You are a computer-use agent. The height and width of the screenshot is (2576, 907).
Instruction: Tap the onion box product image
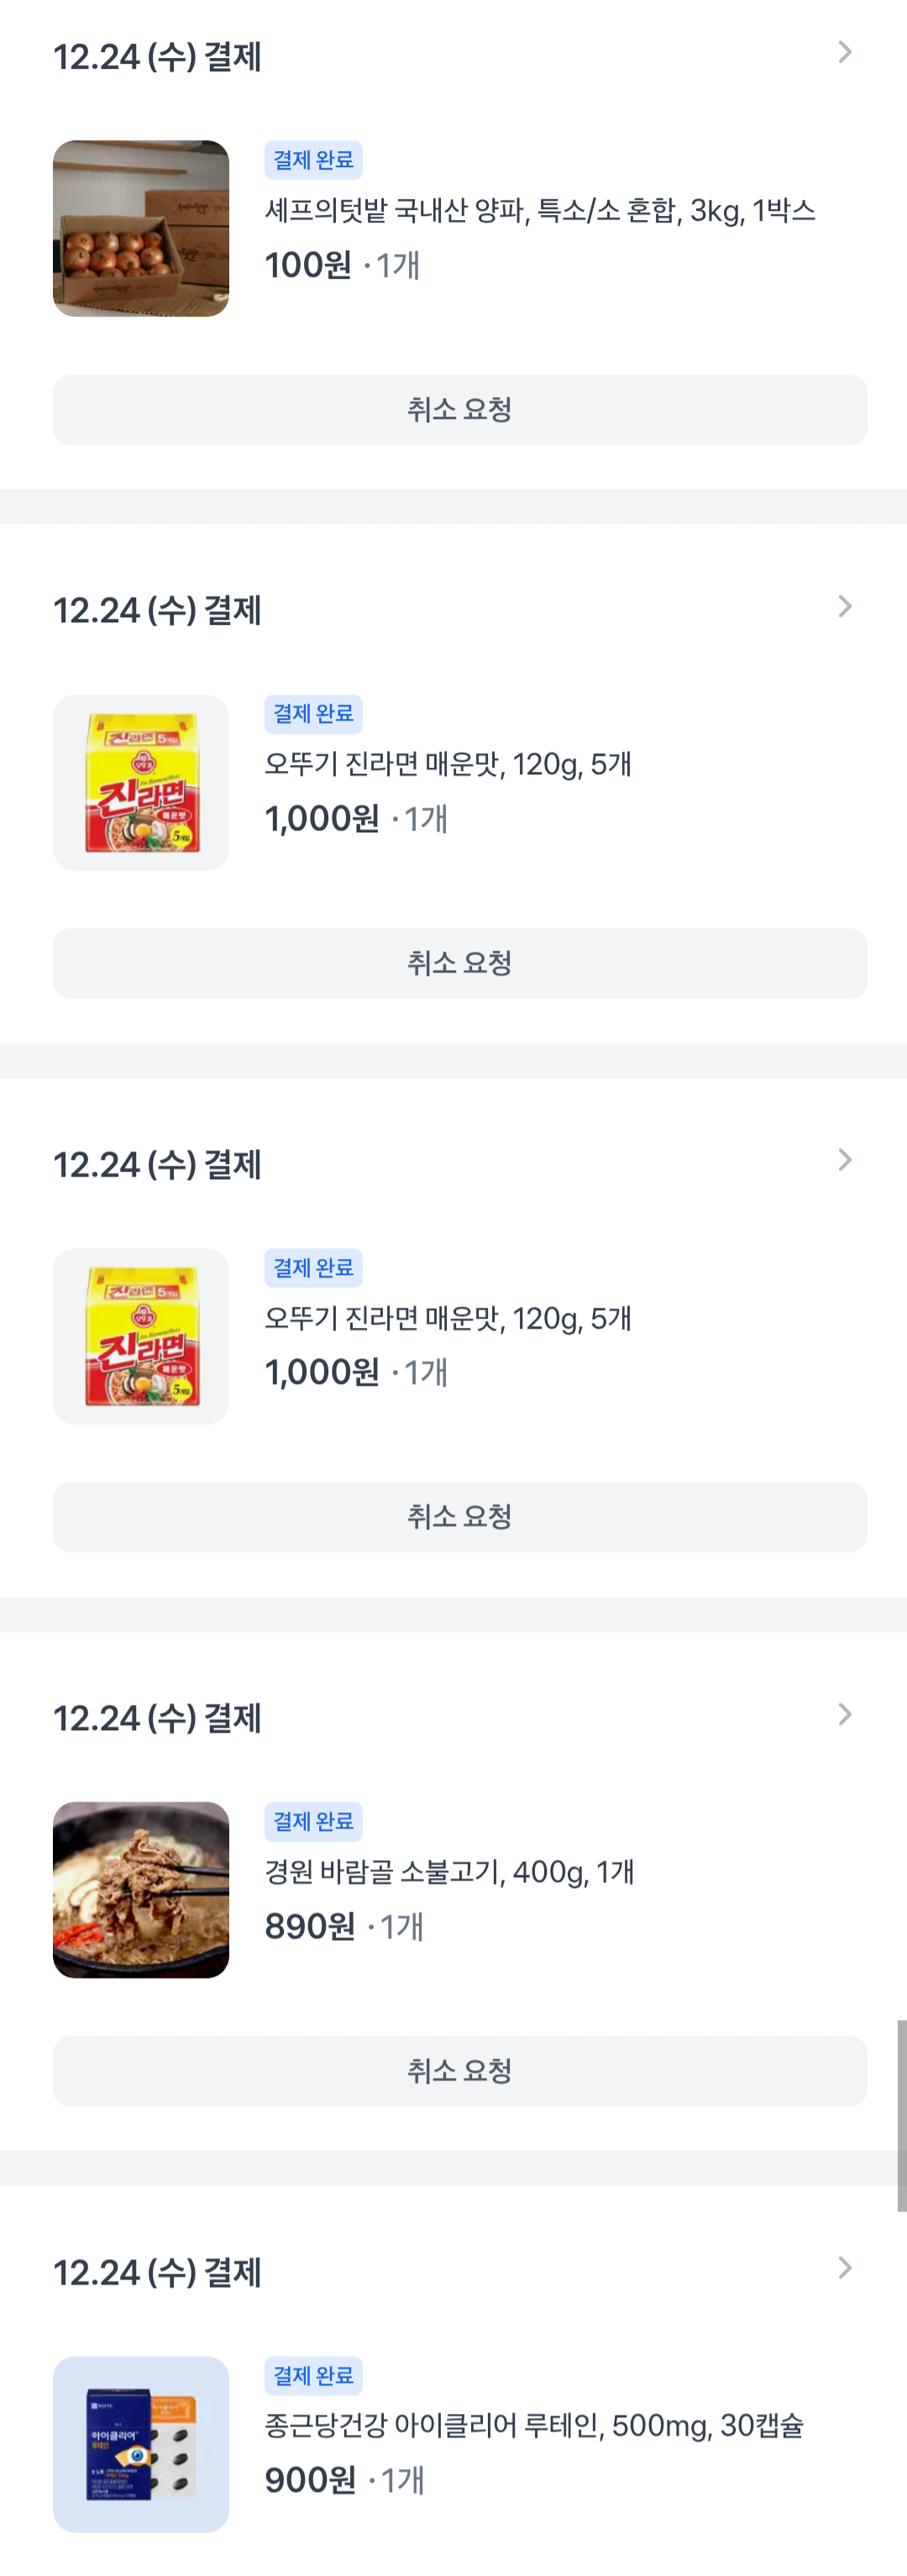click(141, 229)
